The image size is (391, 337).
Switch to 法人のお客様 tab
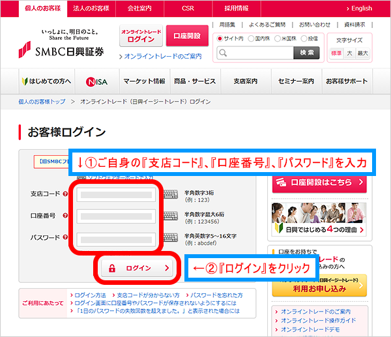point(91,8)
